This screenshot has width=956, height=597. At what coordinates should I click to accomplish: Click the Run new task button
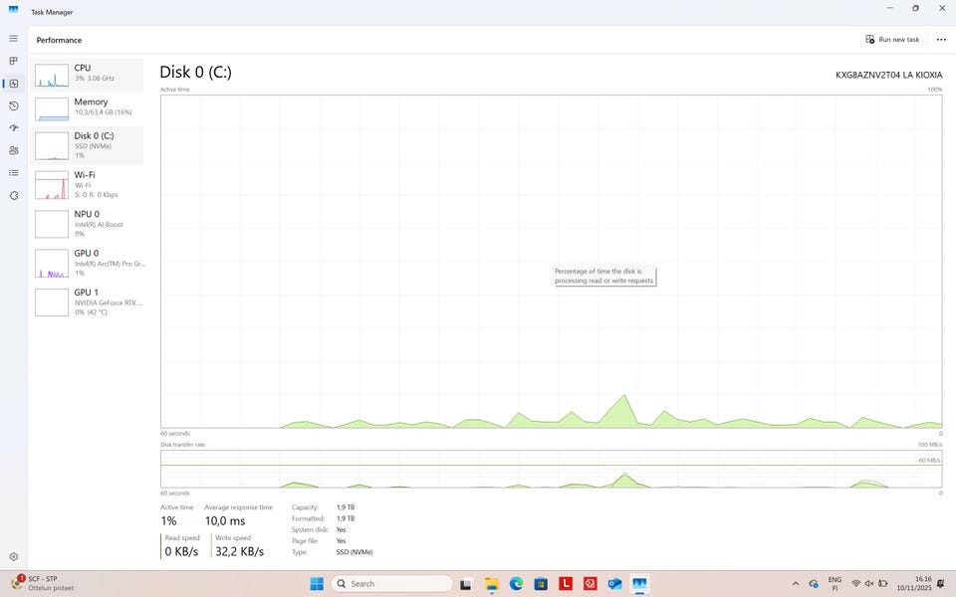(x=892, y=40)
